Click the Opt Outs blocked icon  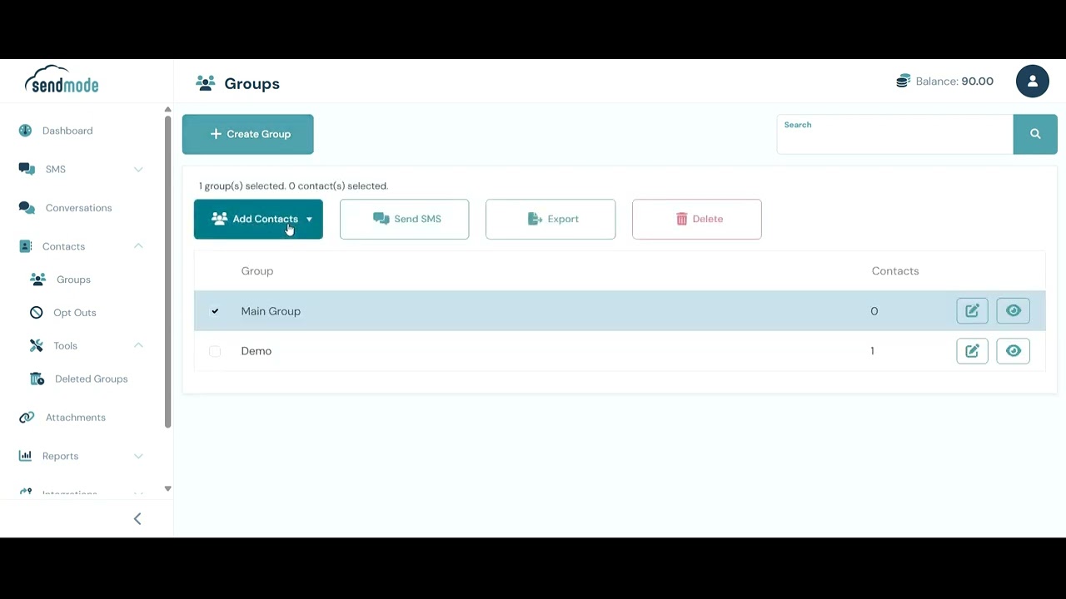point(37,313)
